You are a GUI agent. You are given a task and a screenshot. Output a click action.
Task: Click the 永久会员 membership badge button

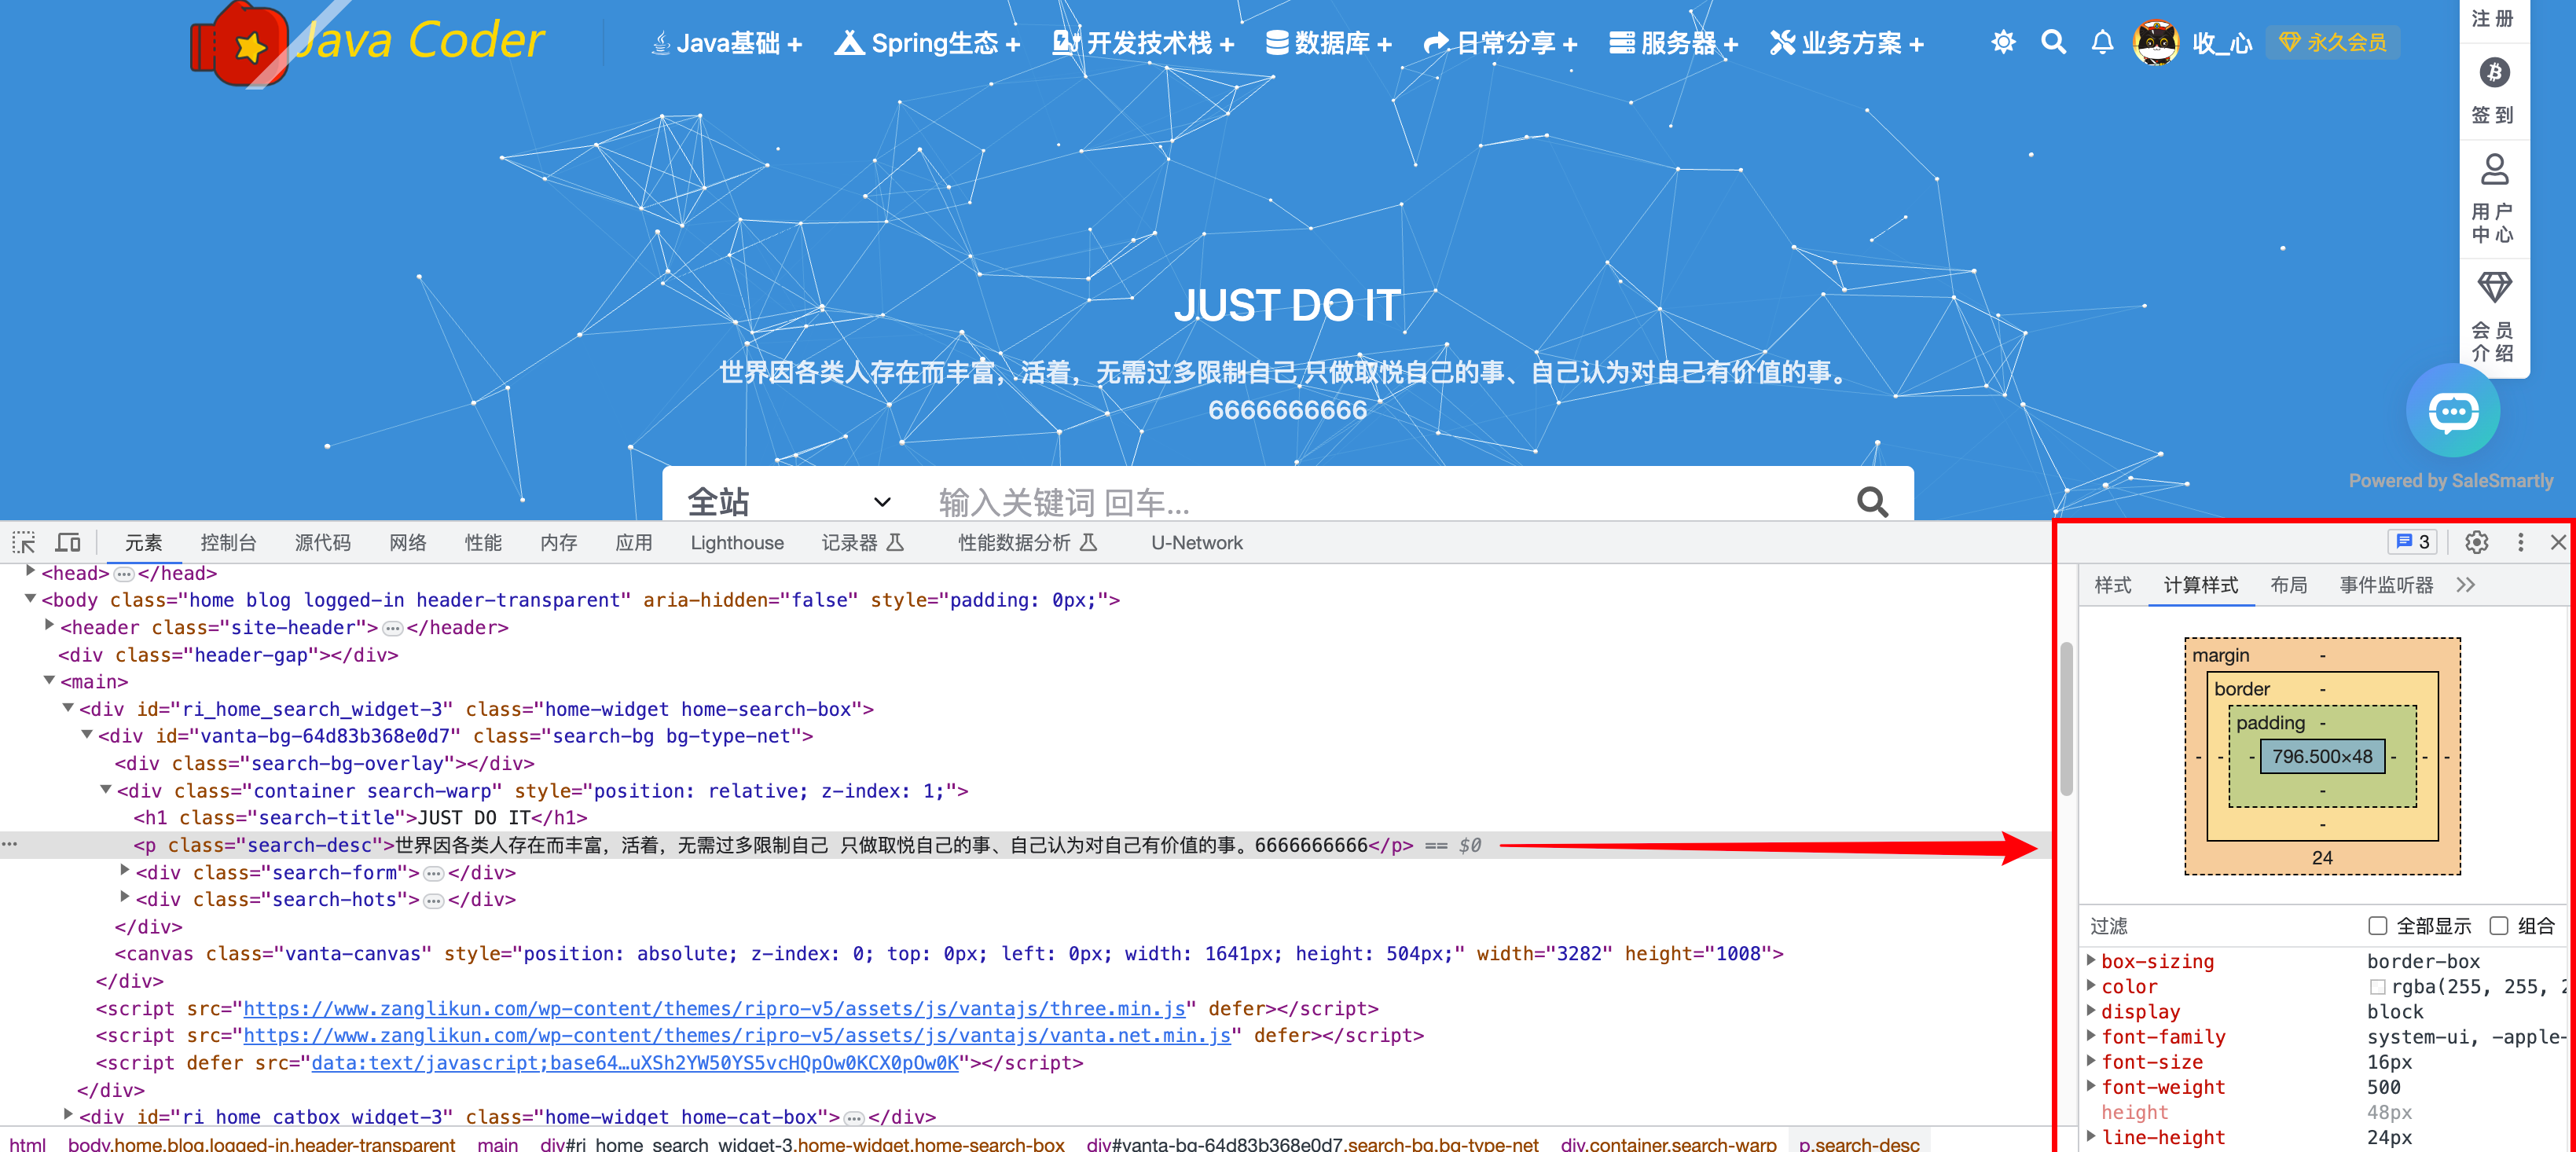pyautogui.click(x=2332, y=42)
